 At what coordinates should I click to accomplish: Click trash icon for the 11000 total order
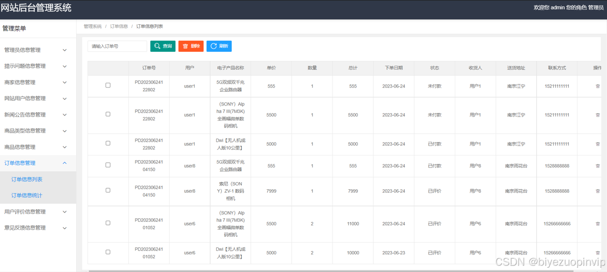click(x=598, y=224)
